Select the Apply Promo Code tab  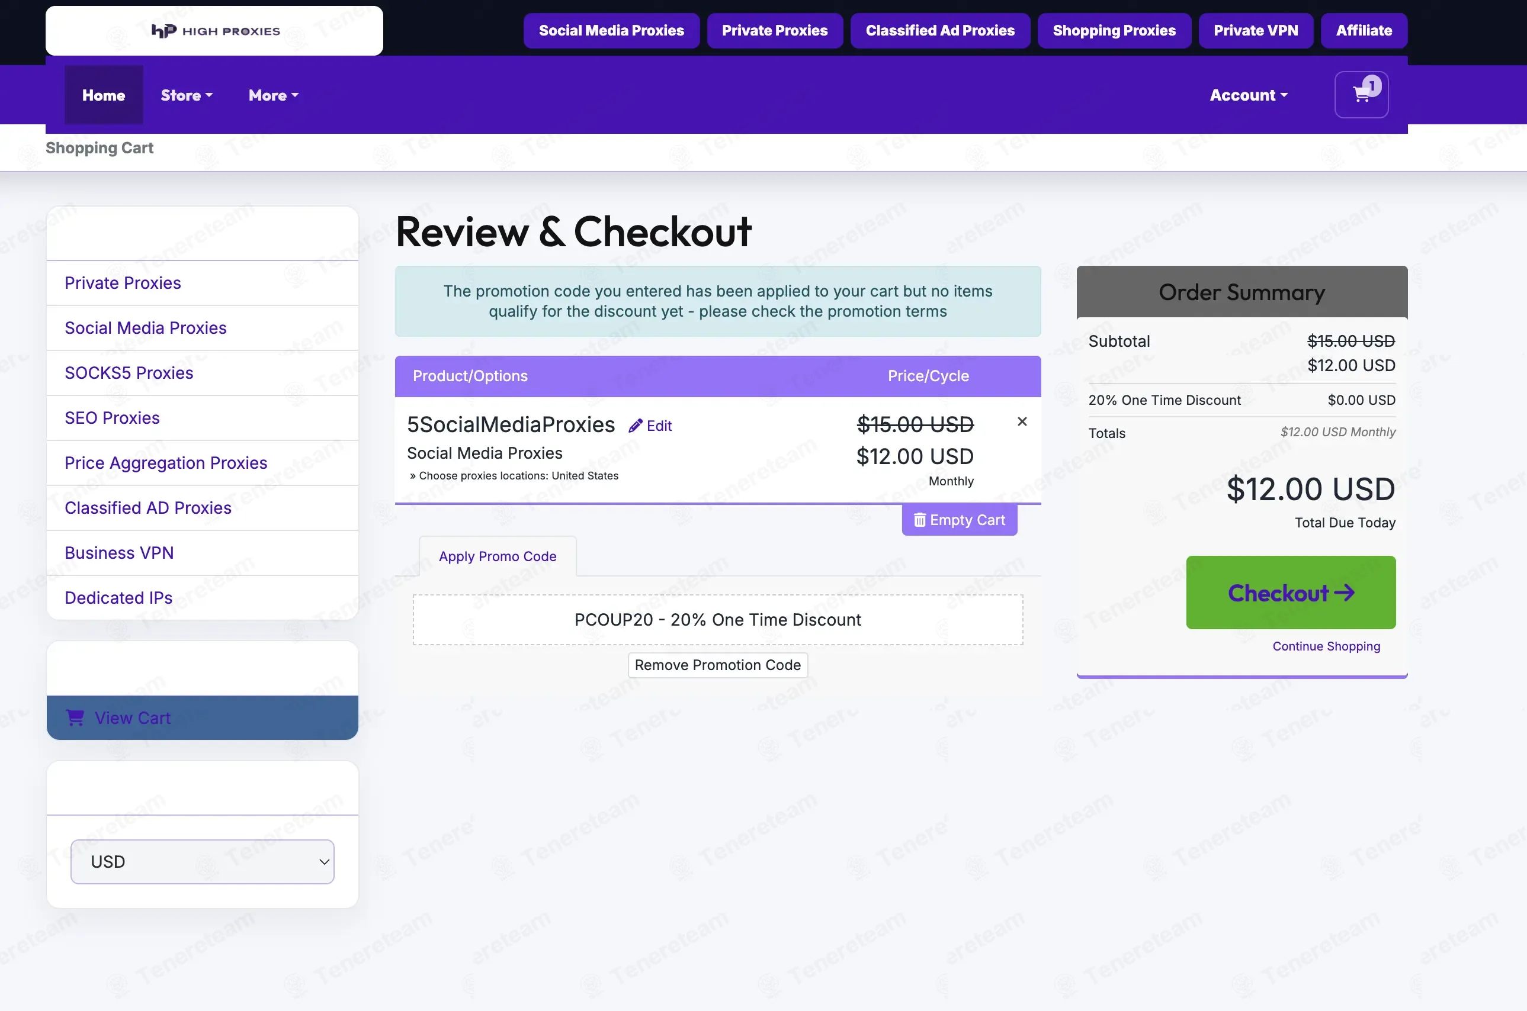pyautogui.click(x=498, y=556)
